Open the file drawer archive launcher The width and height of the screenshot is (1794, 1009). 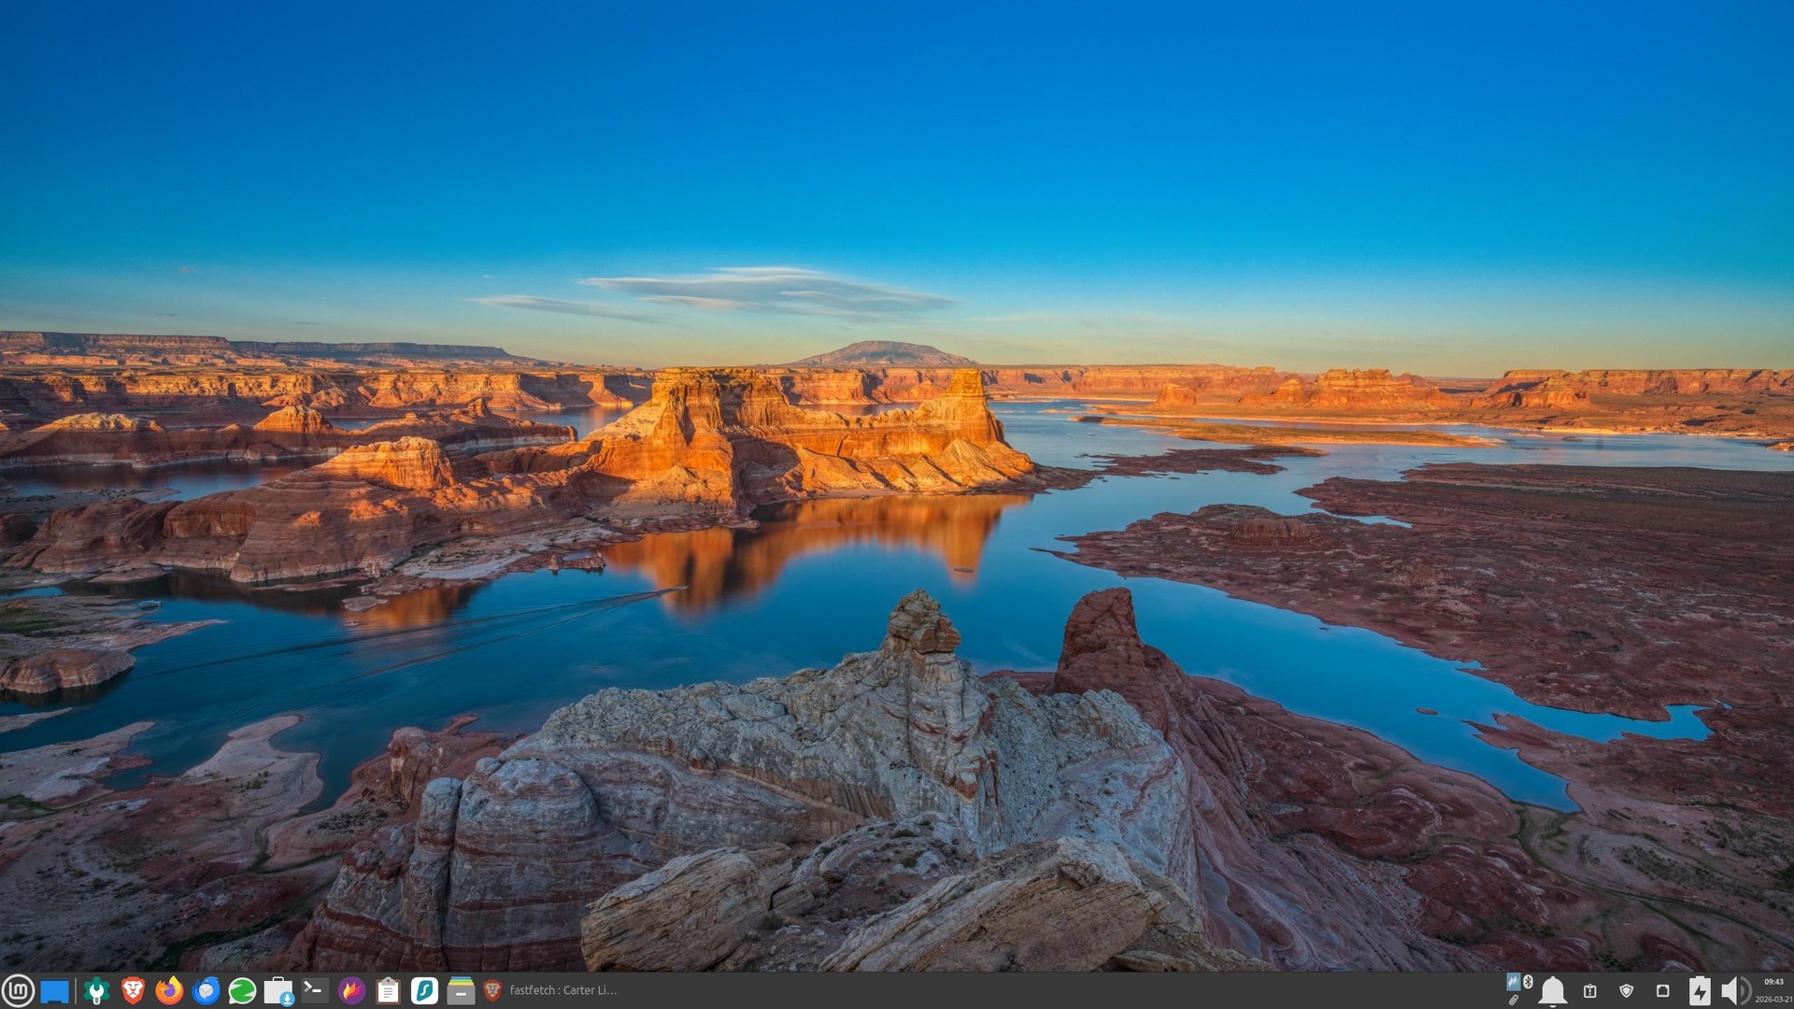pyautogui.click(x=461, y=990)
